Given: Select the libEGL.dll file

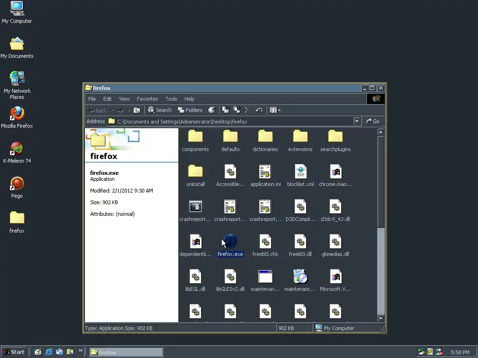Looking at the screenshot, I should [x=195, y=281].
